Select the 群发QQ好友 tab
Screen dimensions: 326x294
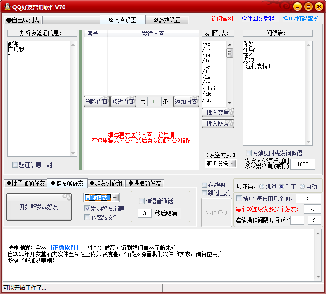tap(67, 183)
